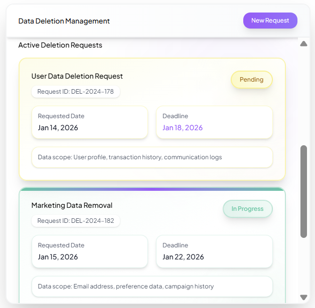Select Request ID DEL-2024-178 tag
This screenshot has width=315, height=308.
click(x=76, y=92)
